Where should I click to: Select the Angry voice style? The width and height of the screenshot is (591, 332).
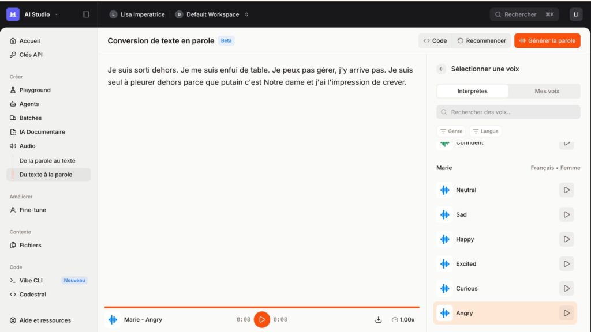[x=465, y=313]
